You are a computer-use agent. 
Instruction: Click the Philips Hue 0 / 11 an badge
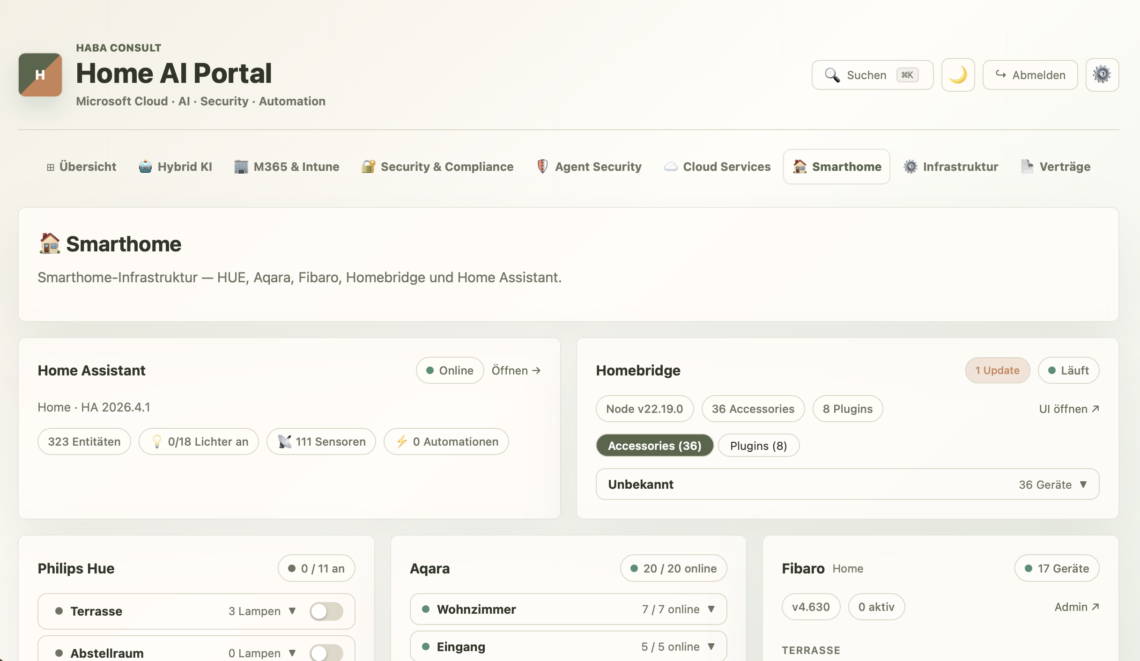pos(317,568)
